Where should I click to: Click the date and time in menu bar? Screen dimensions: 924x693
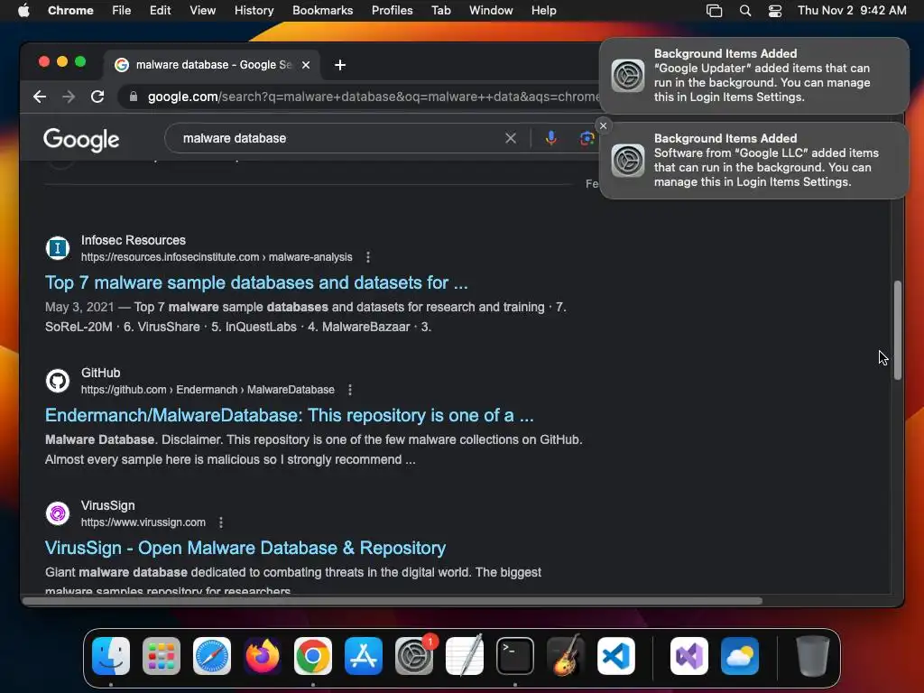(x=852, y=11)
